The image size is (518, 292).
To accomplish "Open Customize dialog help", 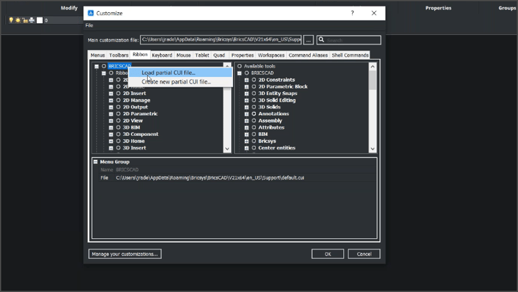I will click(x=352, y=13).
